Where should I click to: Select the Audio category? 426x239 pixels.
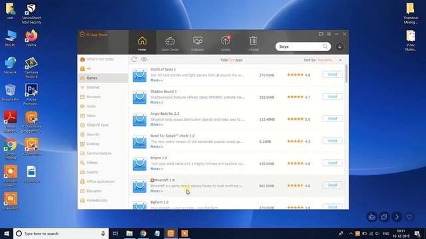pos(103,106)
